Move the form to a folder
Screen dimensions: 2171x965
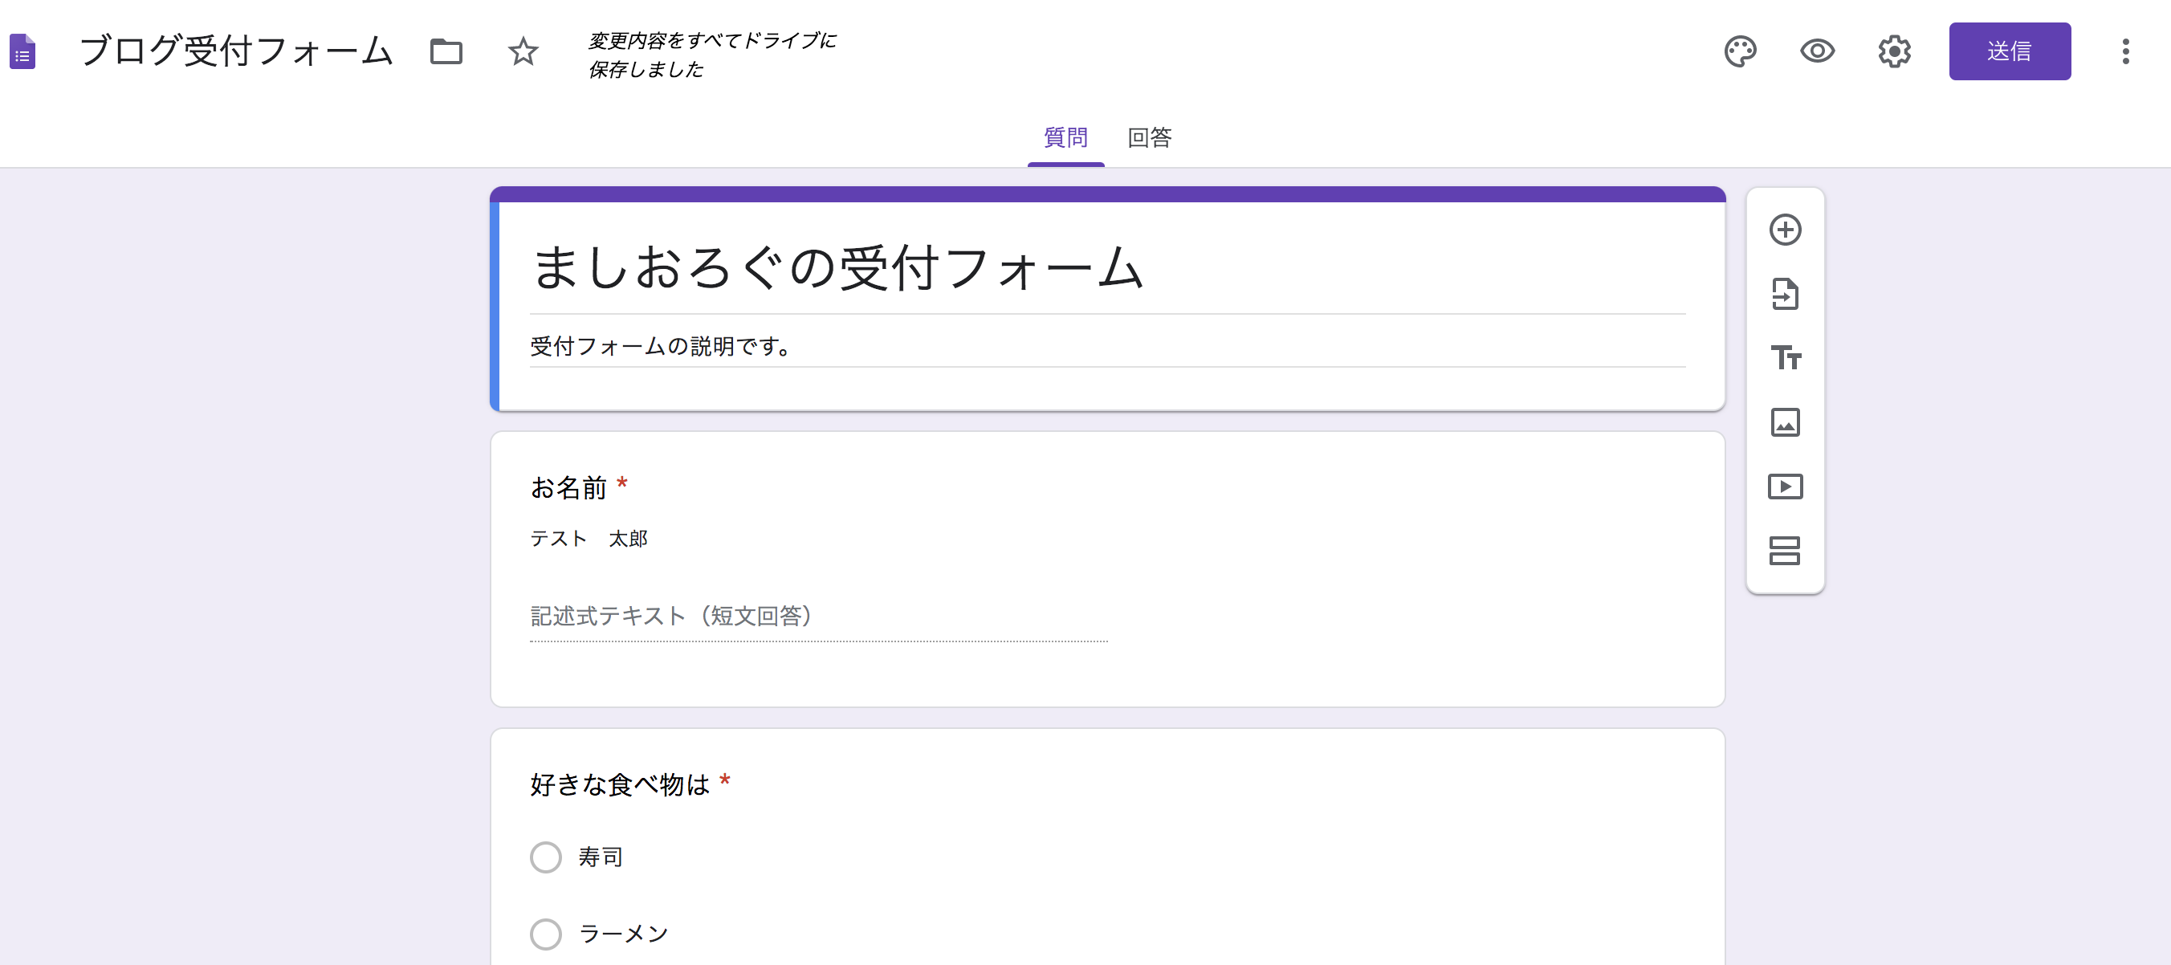[x=446, y=51]
